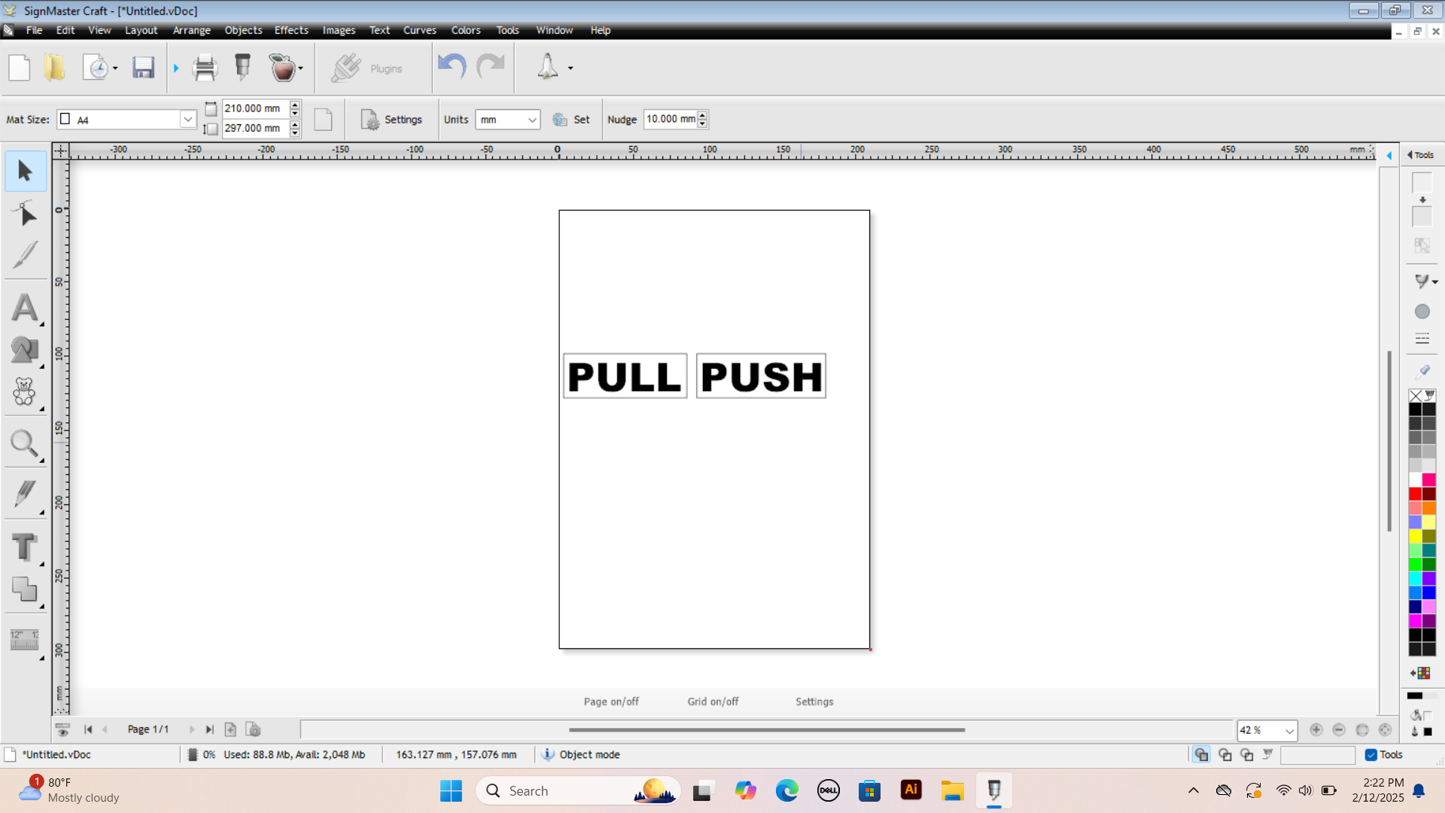Select the ruler measure tool
This screenshot has height=813, width=1445.
[x=25, y=641]
